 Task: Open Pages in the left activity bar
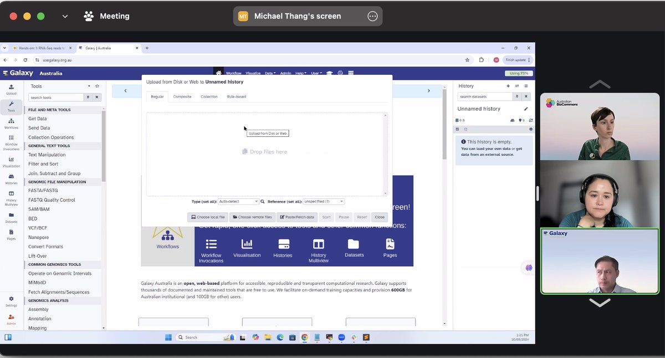11,234
